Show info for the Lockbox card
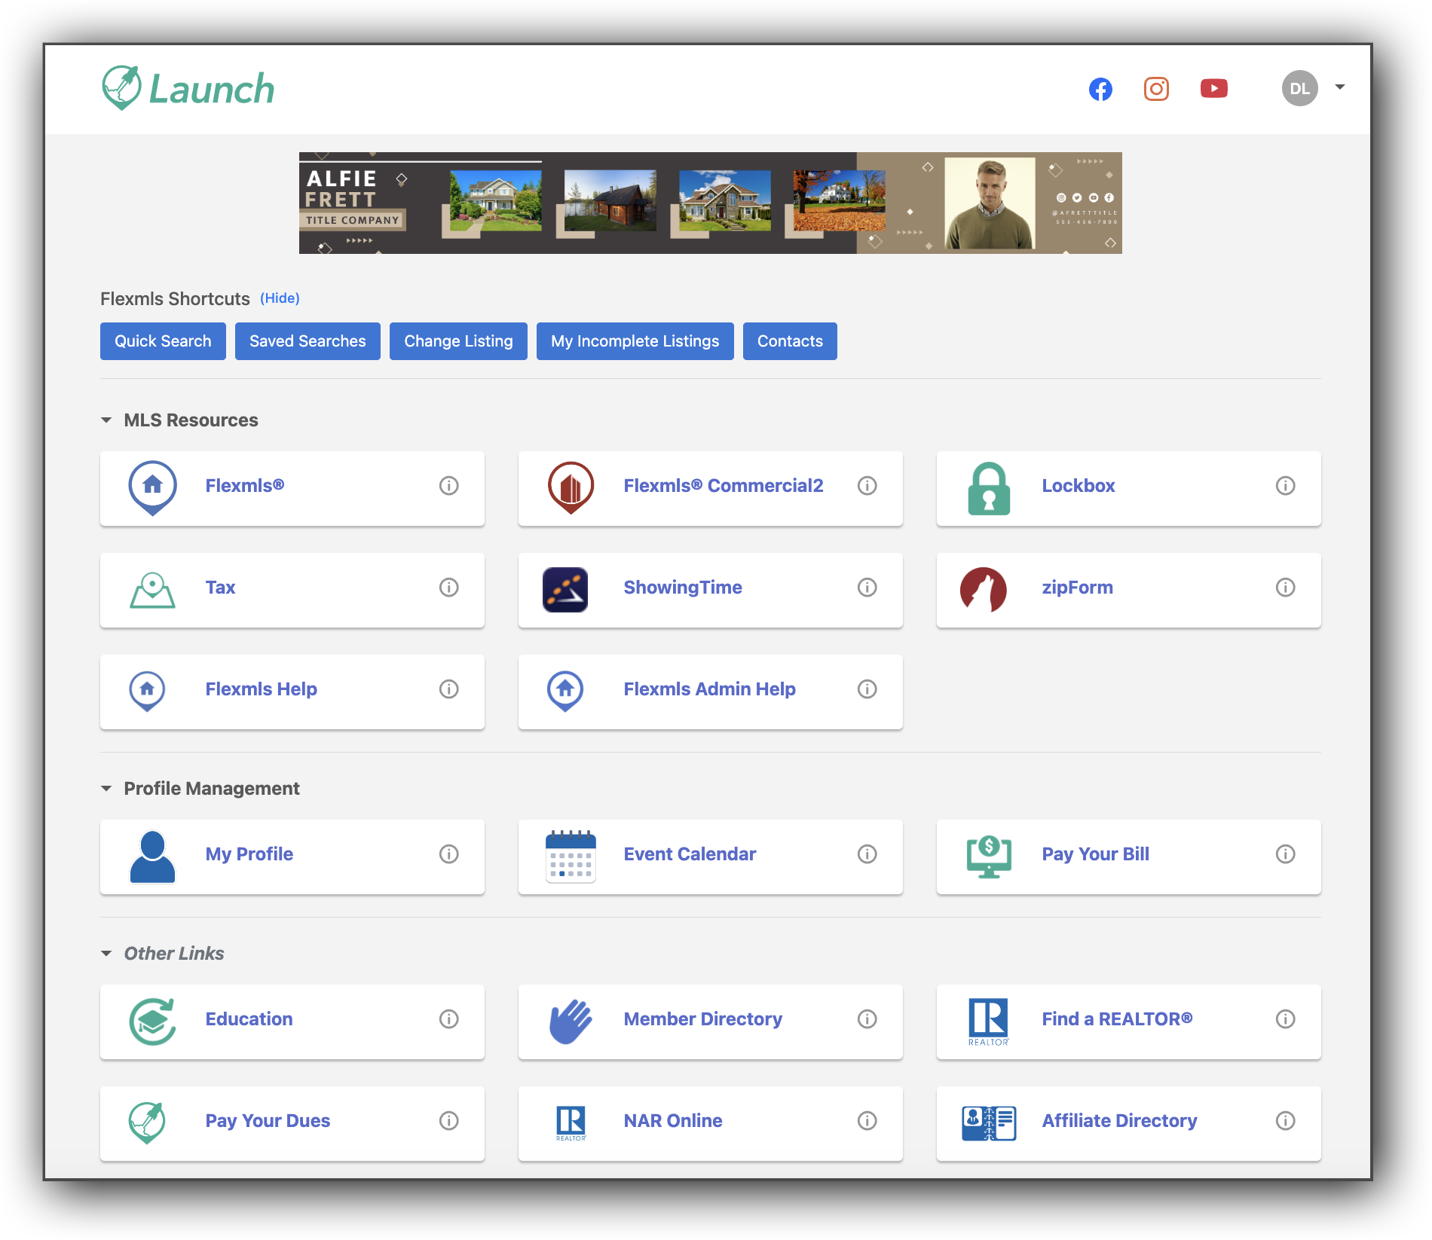 tap(1286, 486)
